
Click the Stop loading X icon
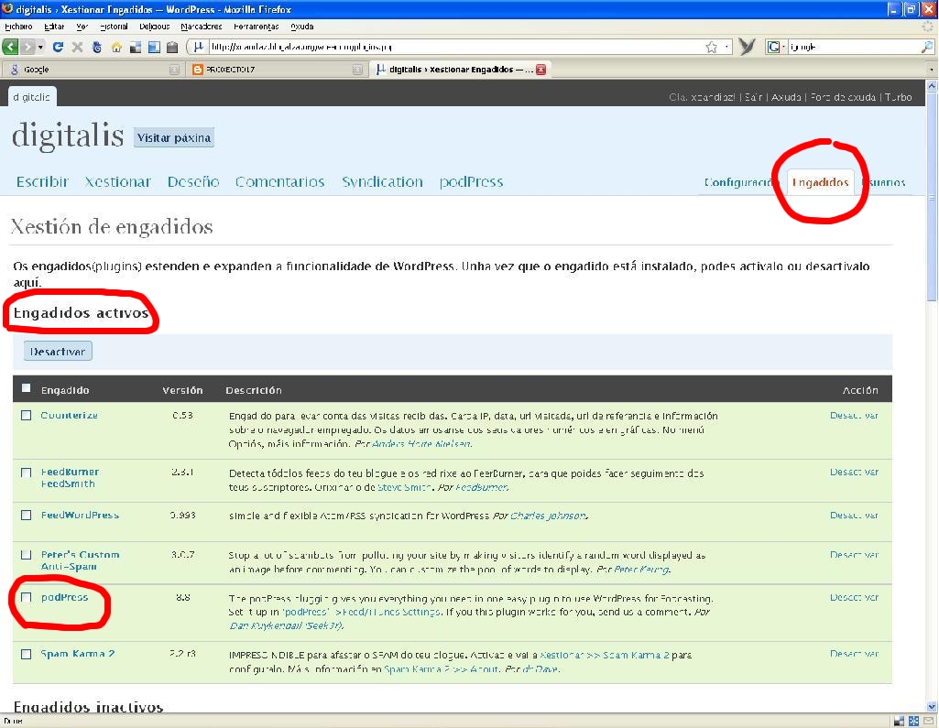(x=77, y=47)
